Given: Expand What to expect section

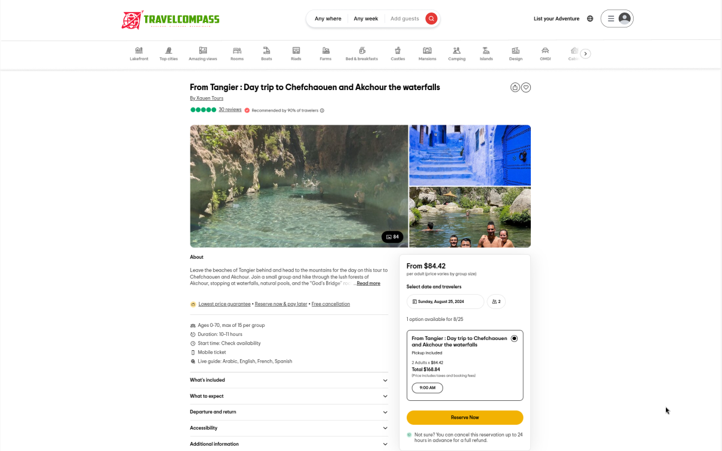Looking at the screenshot, I should click(x=289, y=396).
